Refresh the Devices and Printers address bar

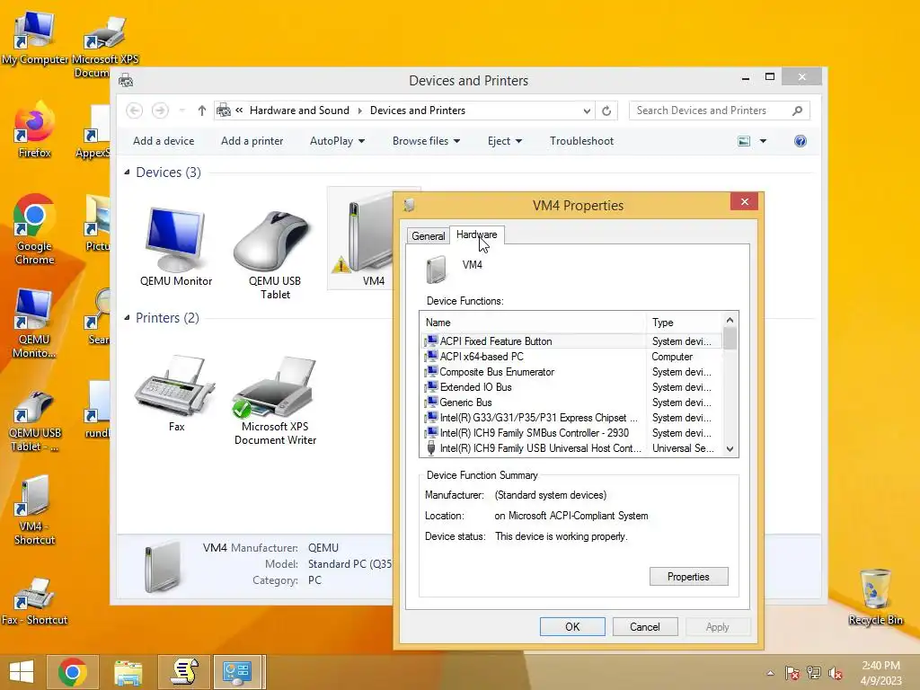tap(606, 111)
